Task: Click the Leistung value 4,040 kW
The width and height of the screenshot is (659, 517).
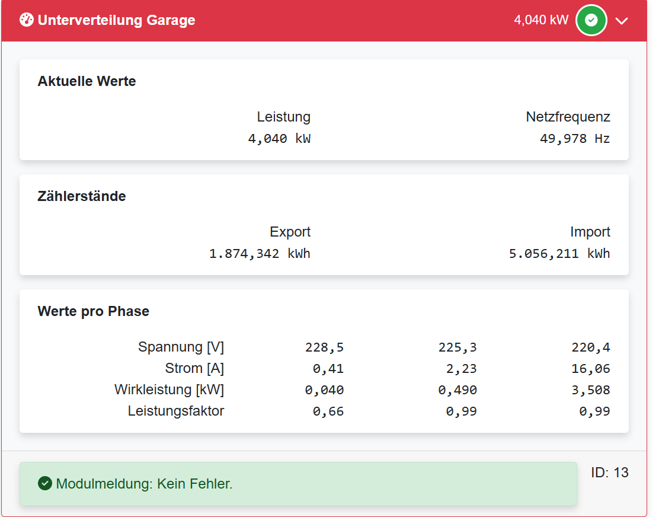Action: pyautogui.click(x=279, y=139)
